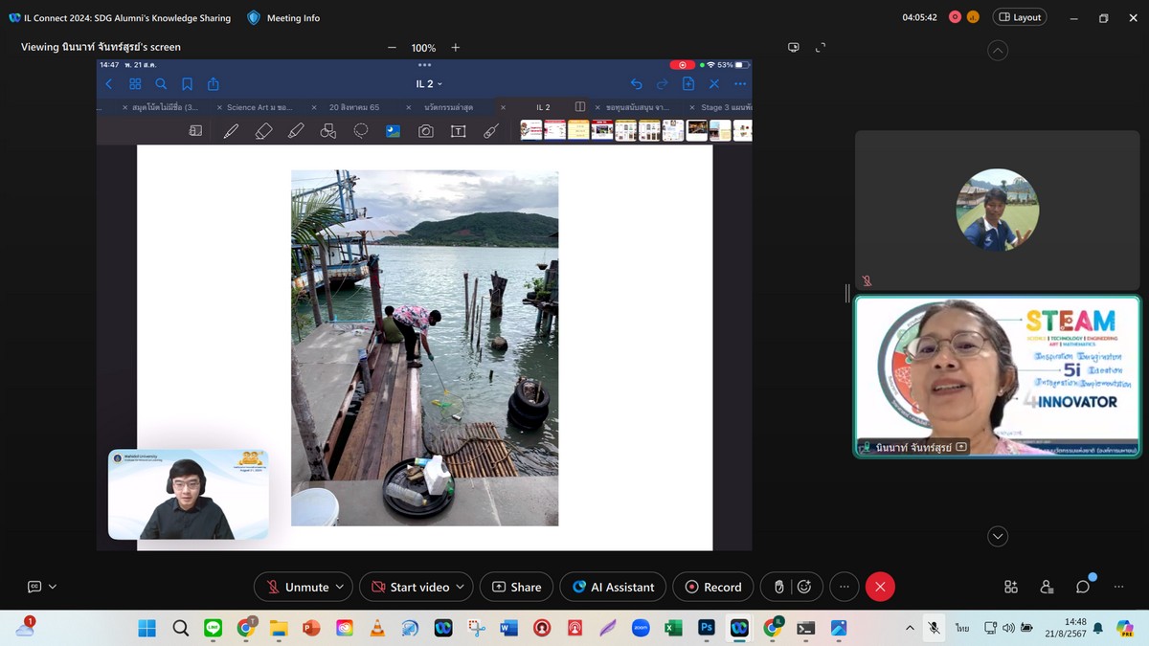Open the Layout options

click(1019, 17)
